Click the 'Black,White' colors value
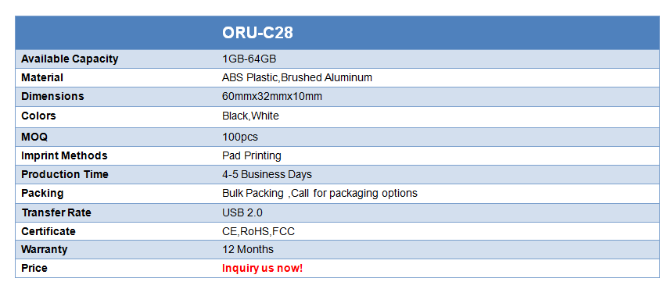 pos(251,116)
